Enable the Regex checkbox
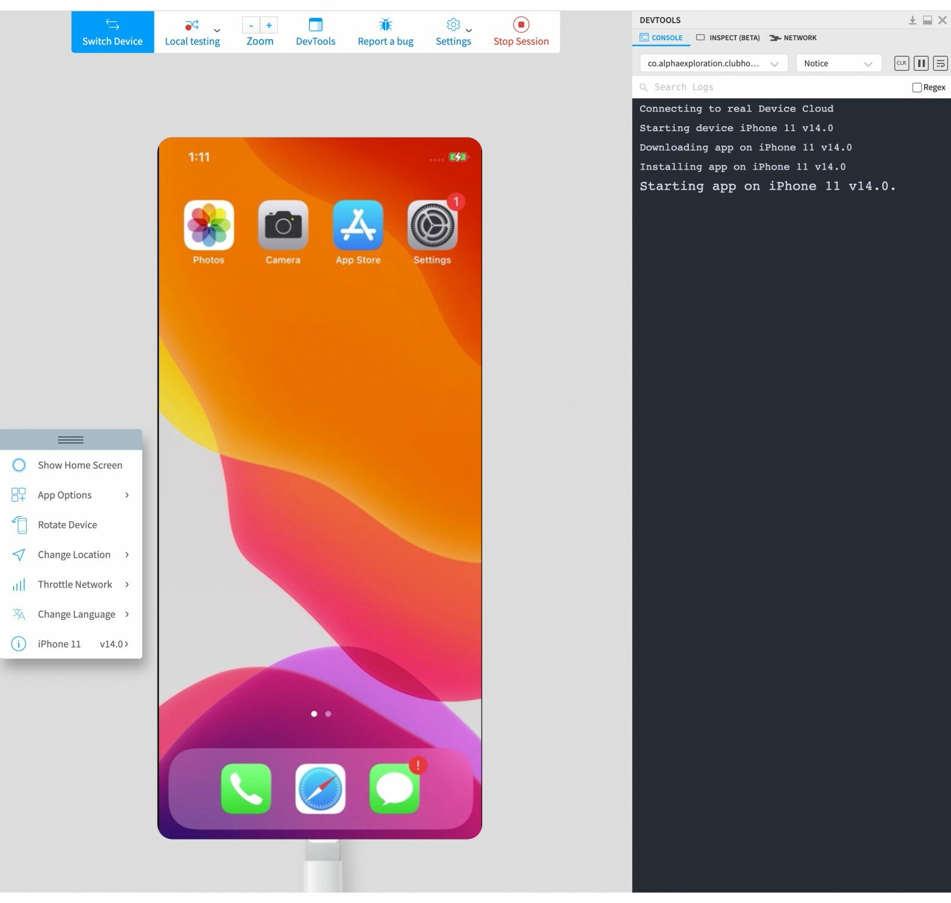Screen dimensions: 951x903 (916, 87)
